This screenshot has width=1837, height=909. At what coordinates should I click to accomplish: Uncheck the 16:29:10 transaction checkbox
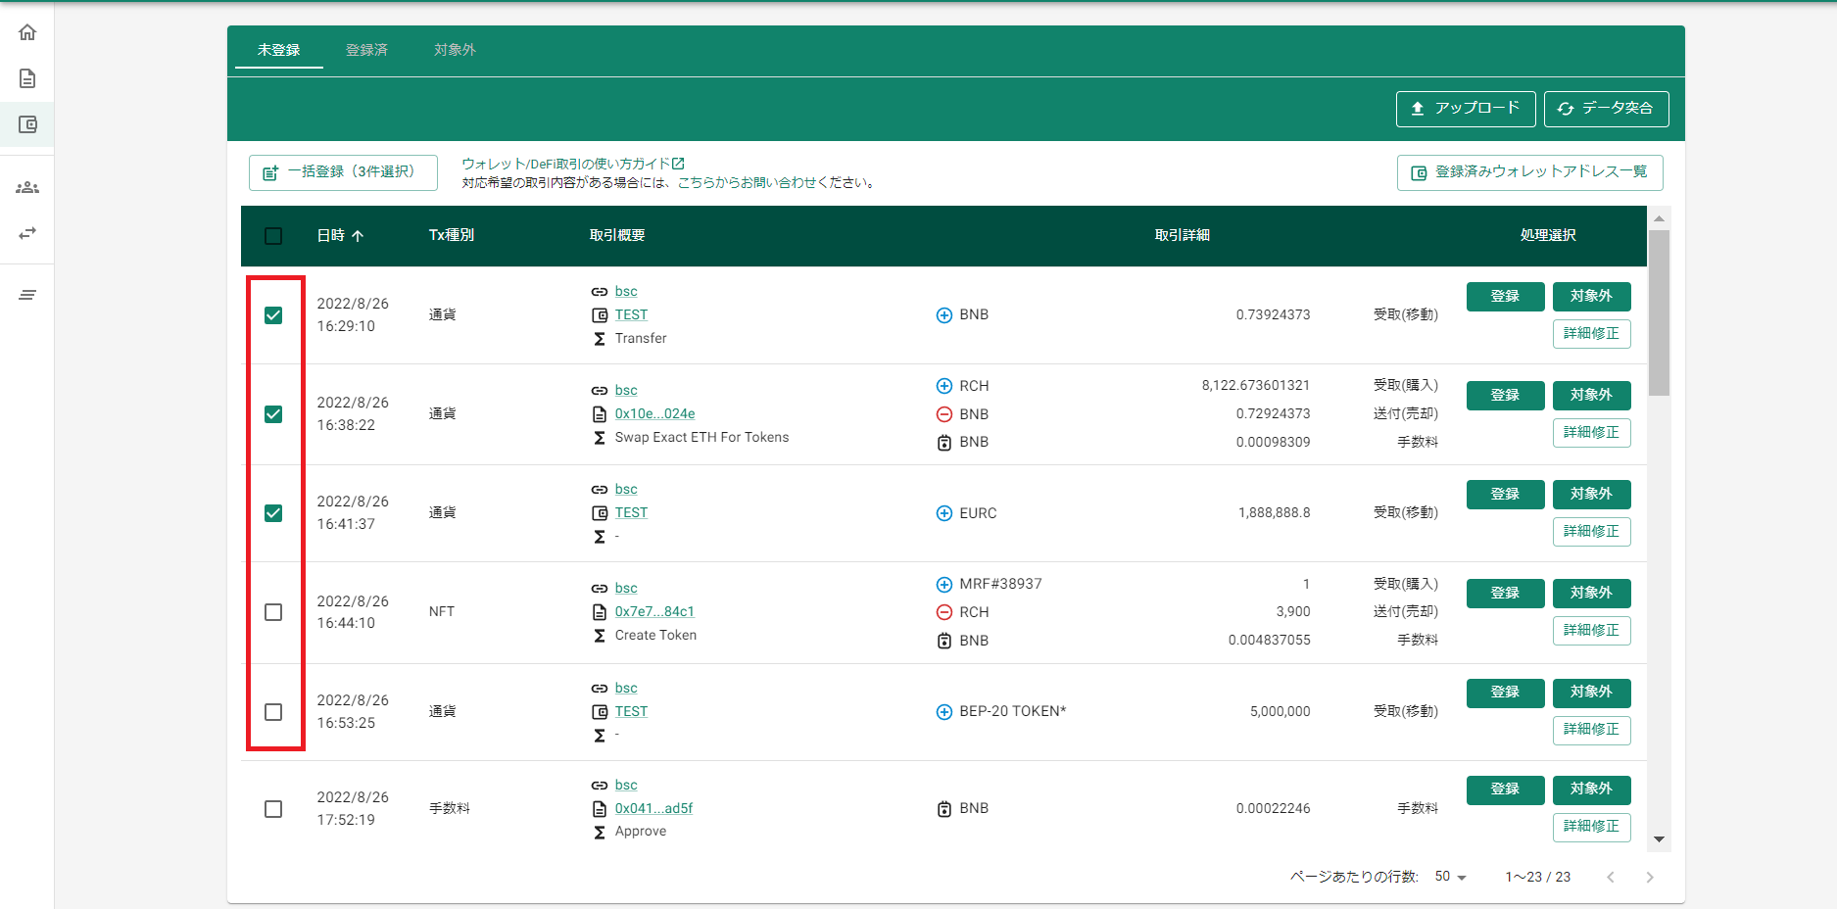273,315
